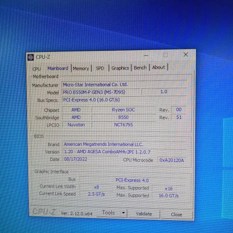Click version label Ver. 2.12.0.x64

click(77, 214)
